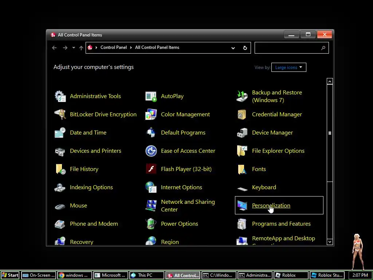Open File History folder icon

(60, 169)
